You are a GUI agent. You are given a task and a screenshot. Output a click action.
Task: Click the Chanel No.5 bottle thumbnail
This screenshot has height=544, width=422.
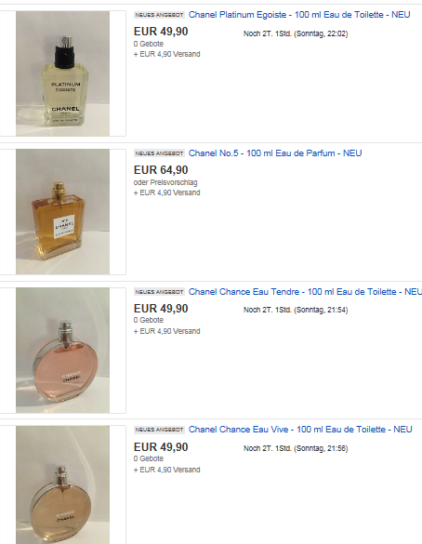pos(63,212)
